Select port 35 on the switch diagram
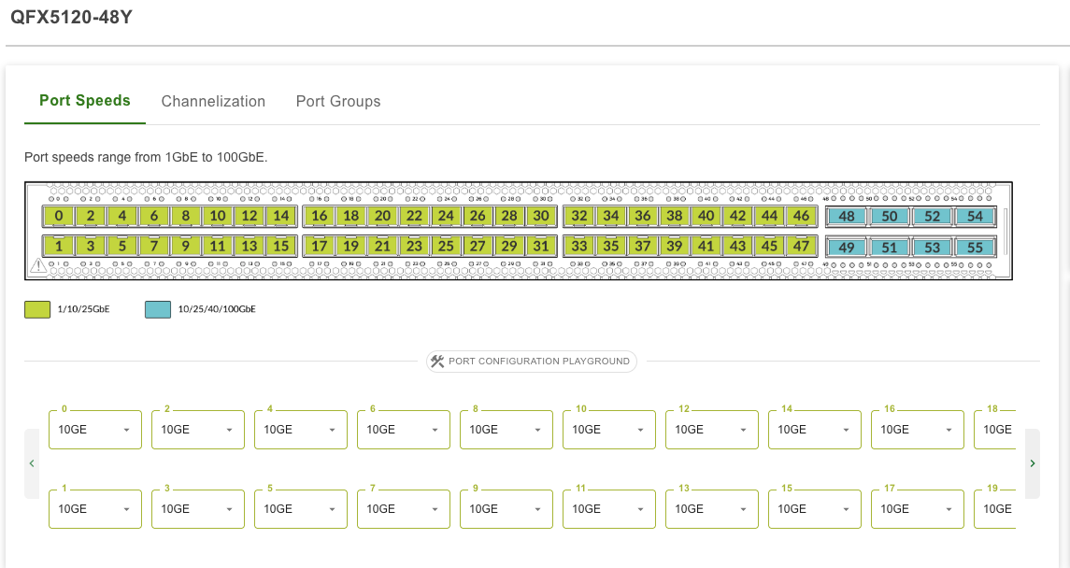Screen dimensions: 1070x568 (x=611, y=246)
